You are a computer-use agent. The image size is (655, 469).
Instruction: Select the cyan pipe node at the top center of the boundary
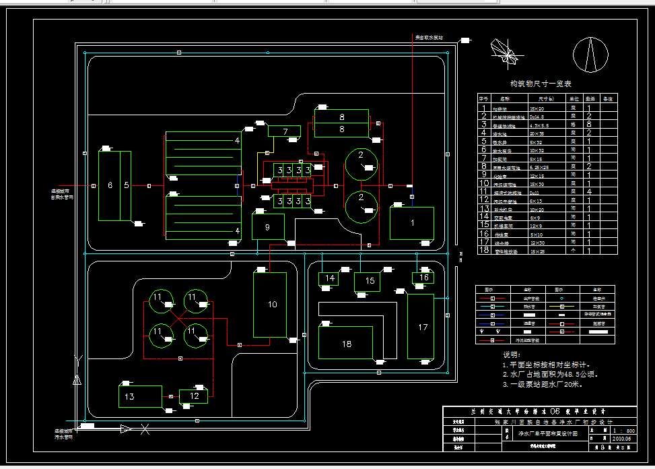point(268,53)
